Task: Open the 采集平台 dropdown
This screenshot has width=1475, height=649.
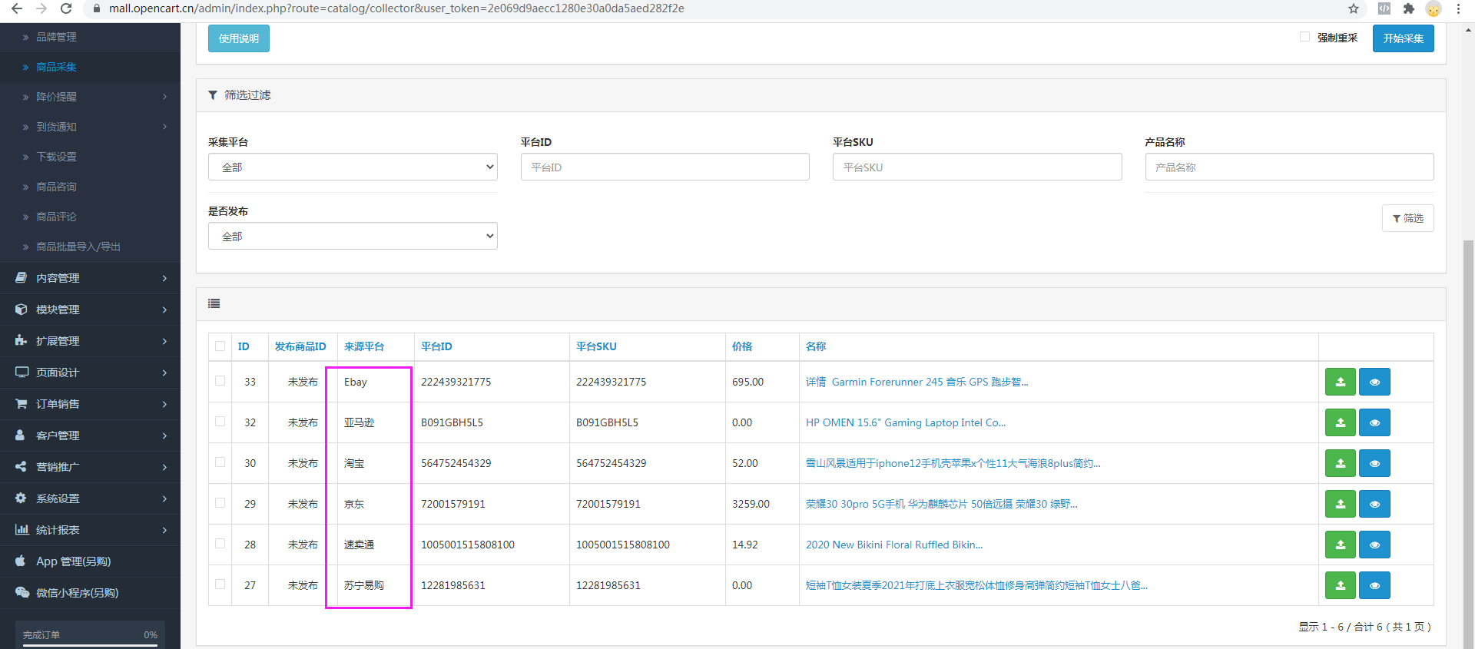Action: pos(353,167)
